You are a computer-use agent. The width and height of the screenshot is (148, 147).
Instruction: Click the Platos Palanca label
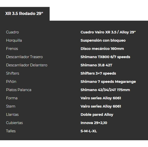coord(19,90)
